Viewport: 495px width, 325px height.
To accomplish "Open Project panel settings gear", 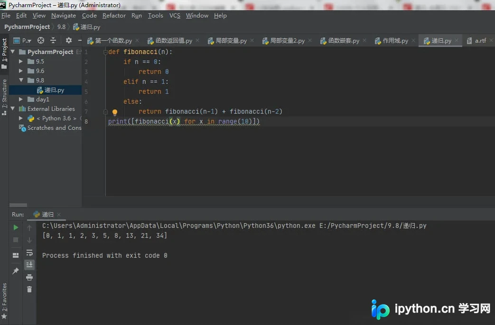I will pos(68,40).
